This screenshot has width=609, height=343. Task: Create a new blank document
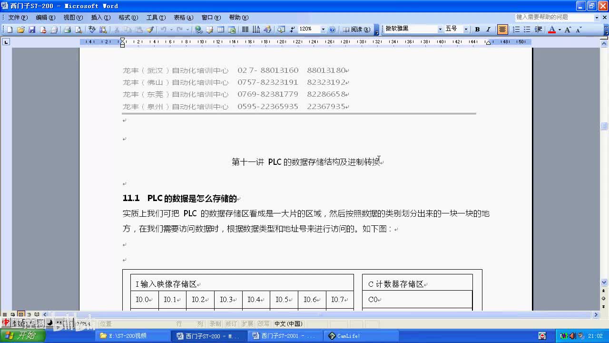(10, 30)
